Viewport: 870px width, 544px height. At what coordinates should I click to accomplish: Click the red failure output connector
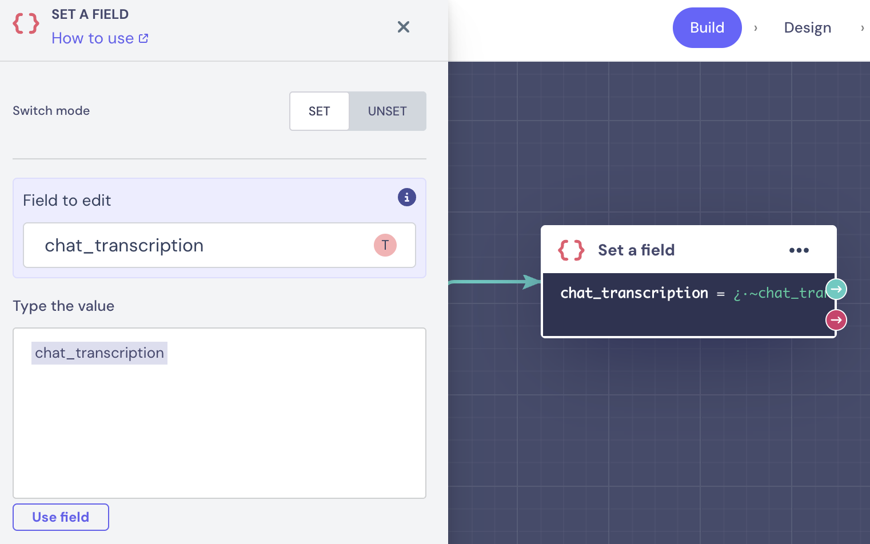pos(836,320)
